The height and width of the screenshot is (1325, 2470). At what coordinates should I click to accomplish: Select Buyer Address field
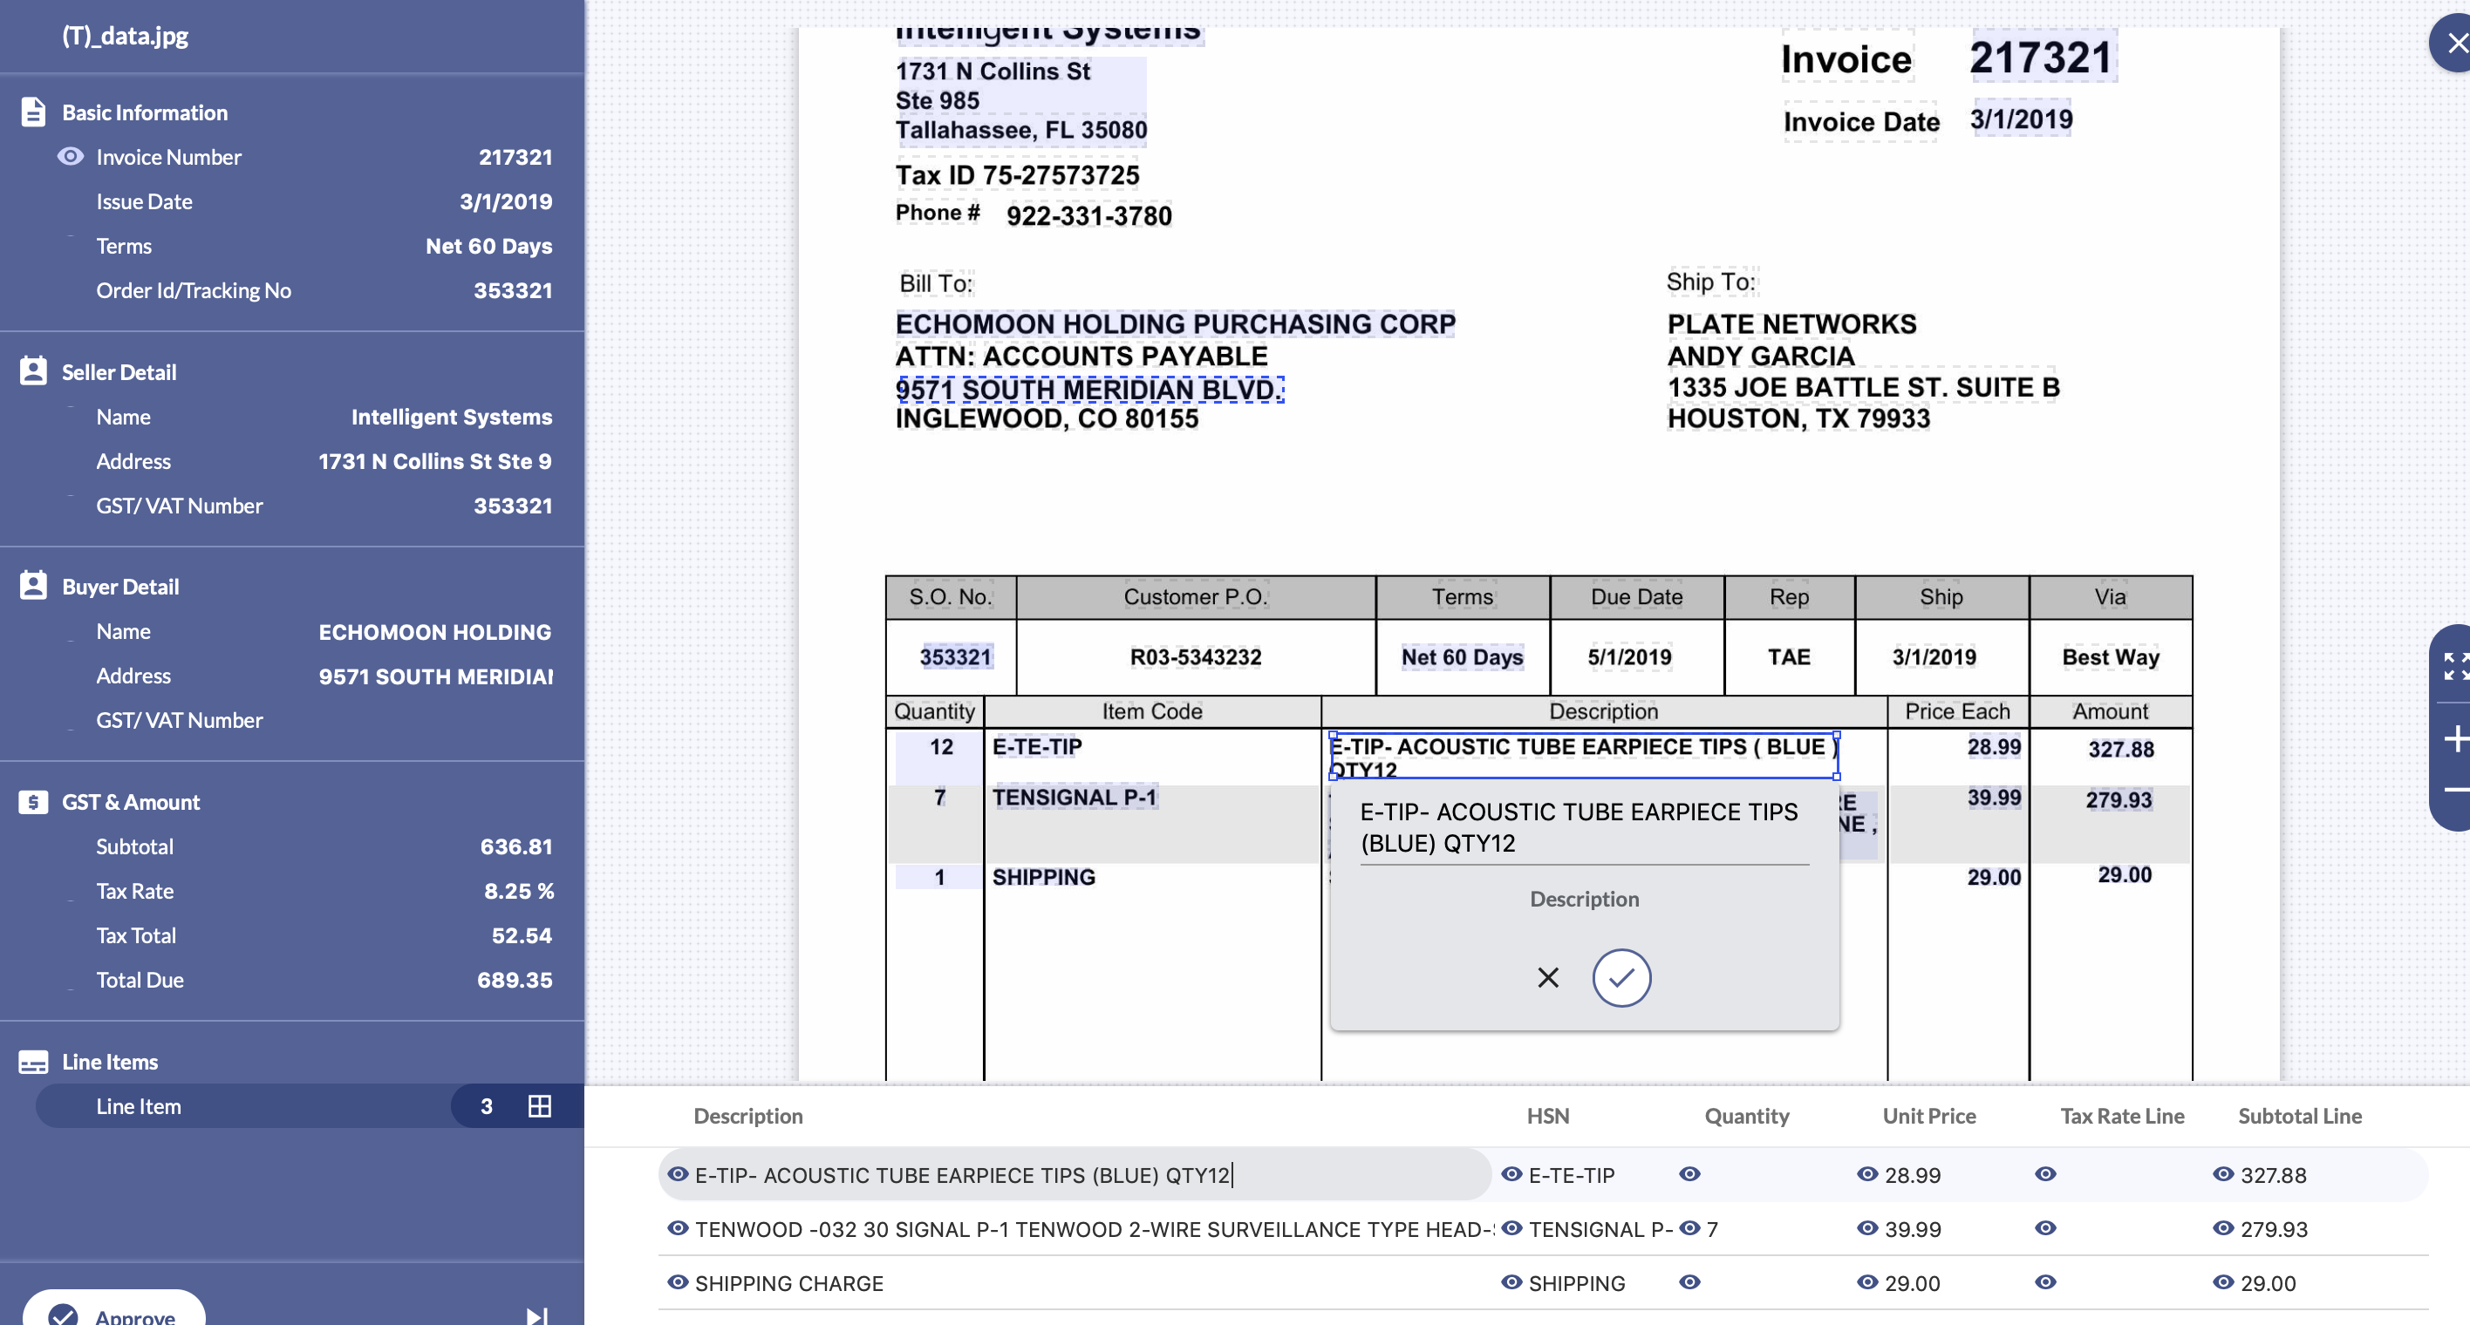coord(324,676)
